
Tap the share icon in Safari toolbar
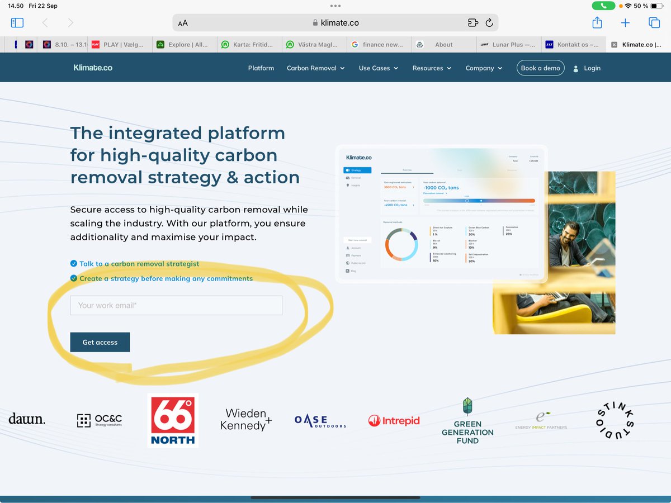click(597, 22)
